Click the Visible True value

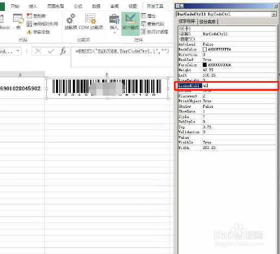pyautogui.click(x=207, y=143)
